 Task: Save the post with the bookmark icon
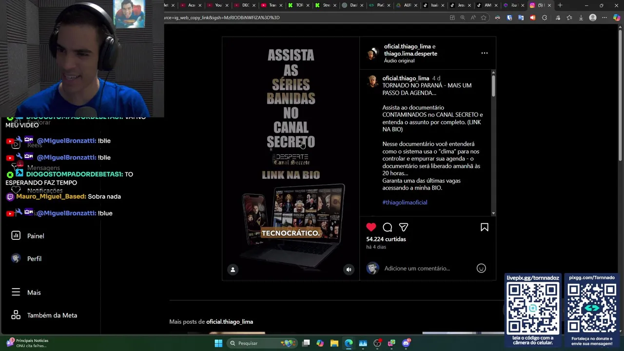(x=485, y=227)
